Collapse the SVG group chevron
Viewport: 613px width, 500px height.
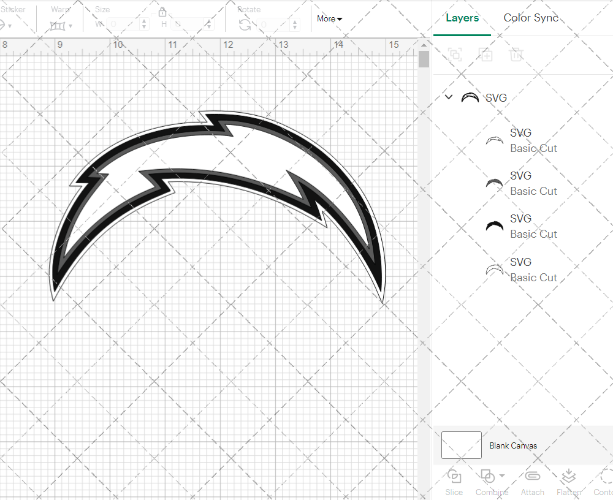[449, 97]
